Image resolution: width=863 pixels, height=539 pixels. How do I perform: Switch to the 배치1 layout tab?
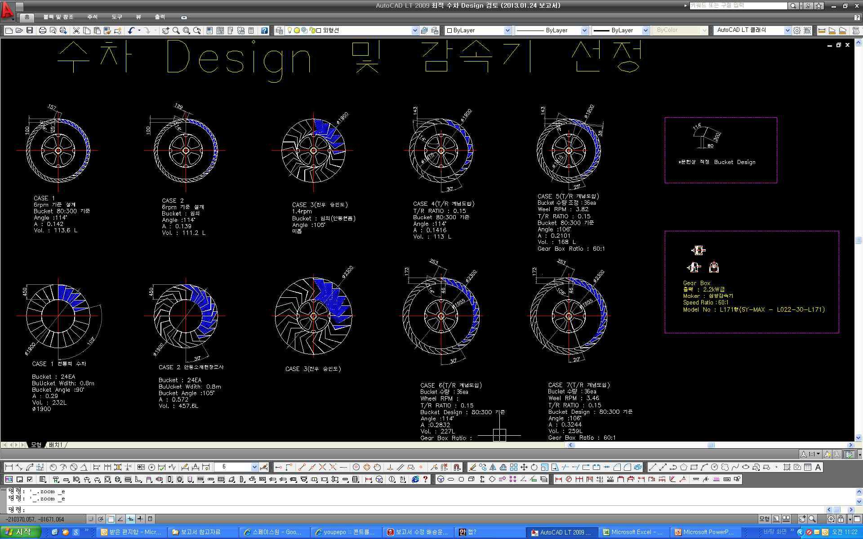point(56,445)
